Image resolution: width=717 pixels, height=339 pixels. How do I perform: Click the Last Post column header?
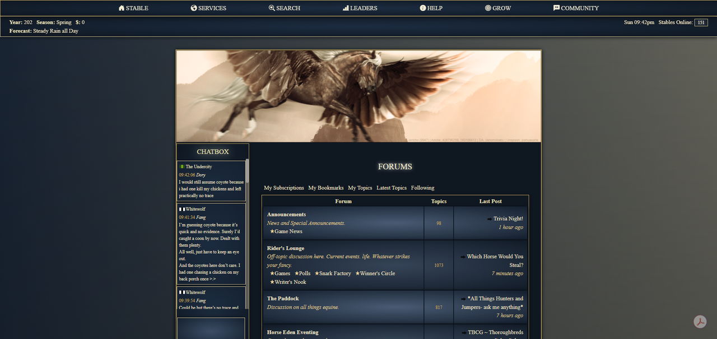pyautogui.click(x=491, y=201)
